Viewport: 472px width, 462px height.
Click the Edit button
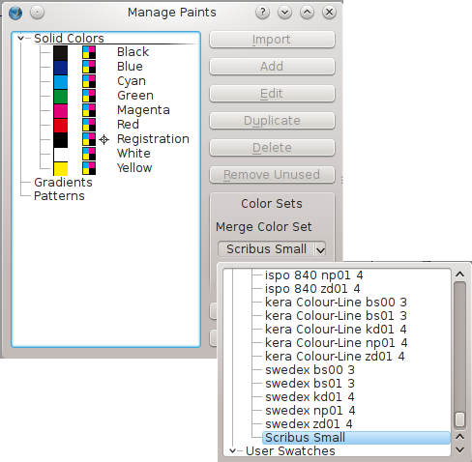point(272,94)
